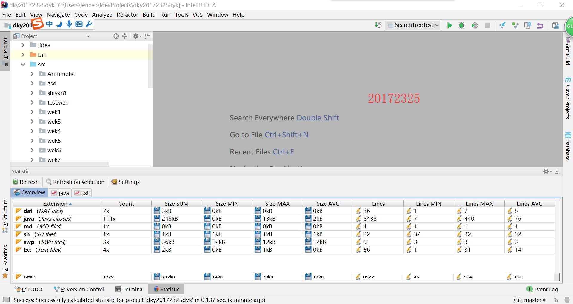
Task: Start debugging with the bug icon
Action: pos(462,25)
